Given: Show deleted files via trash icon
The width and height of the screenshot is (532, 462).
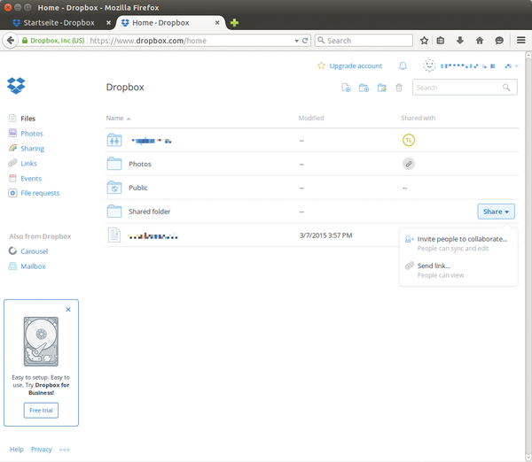Looking at the screenshot, I should [399, 88].
